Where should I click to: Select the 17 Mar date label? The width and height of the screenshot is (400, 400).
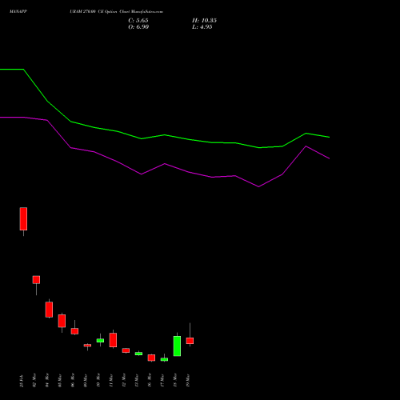(162, 380)
